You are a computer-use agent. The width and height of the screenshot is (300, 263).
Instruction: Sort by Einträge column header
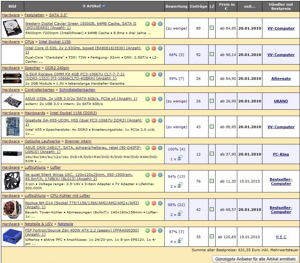pos(198,6)
